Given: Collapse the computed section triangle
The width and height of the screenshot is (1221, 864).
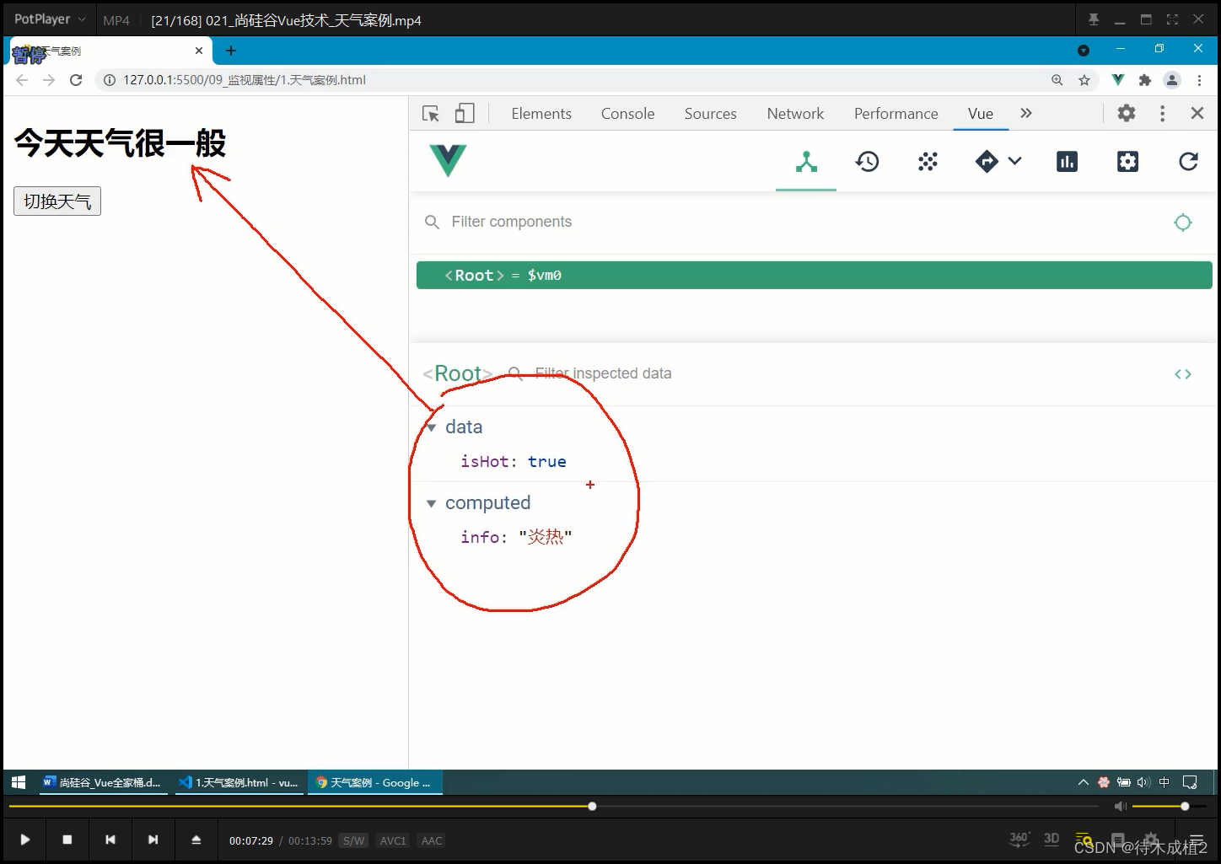Looking at the screenshot, I should point(431,504).
